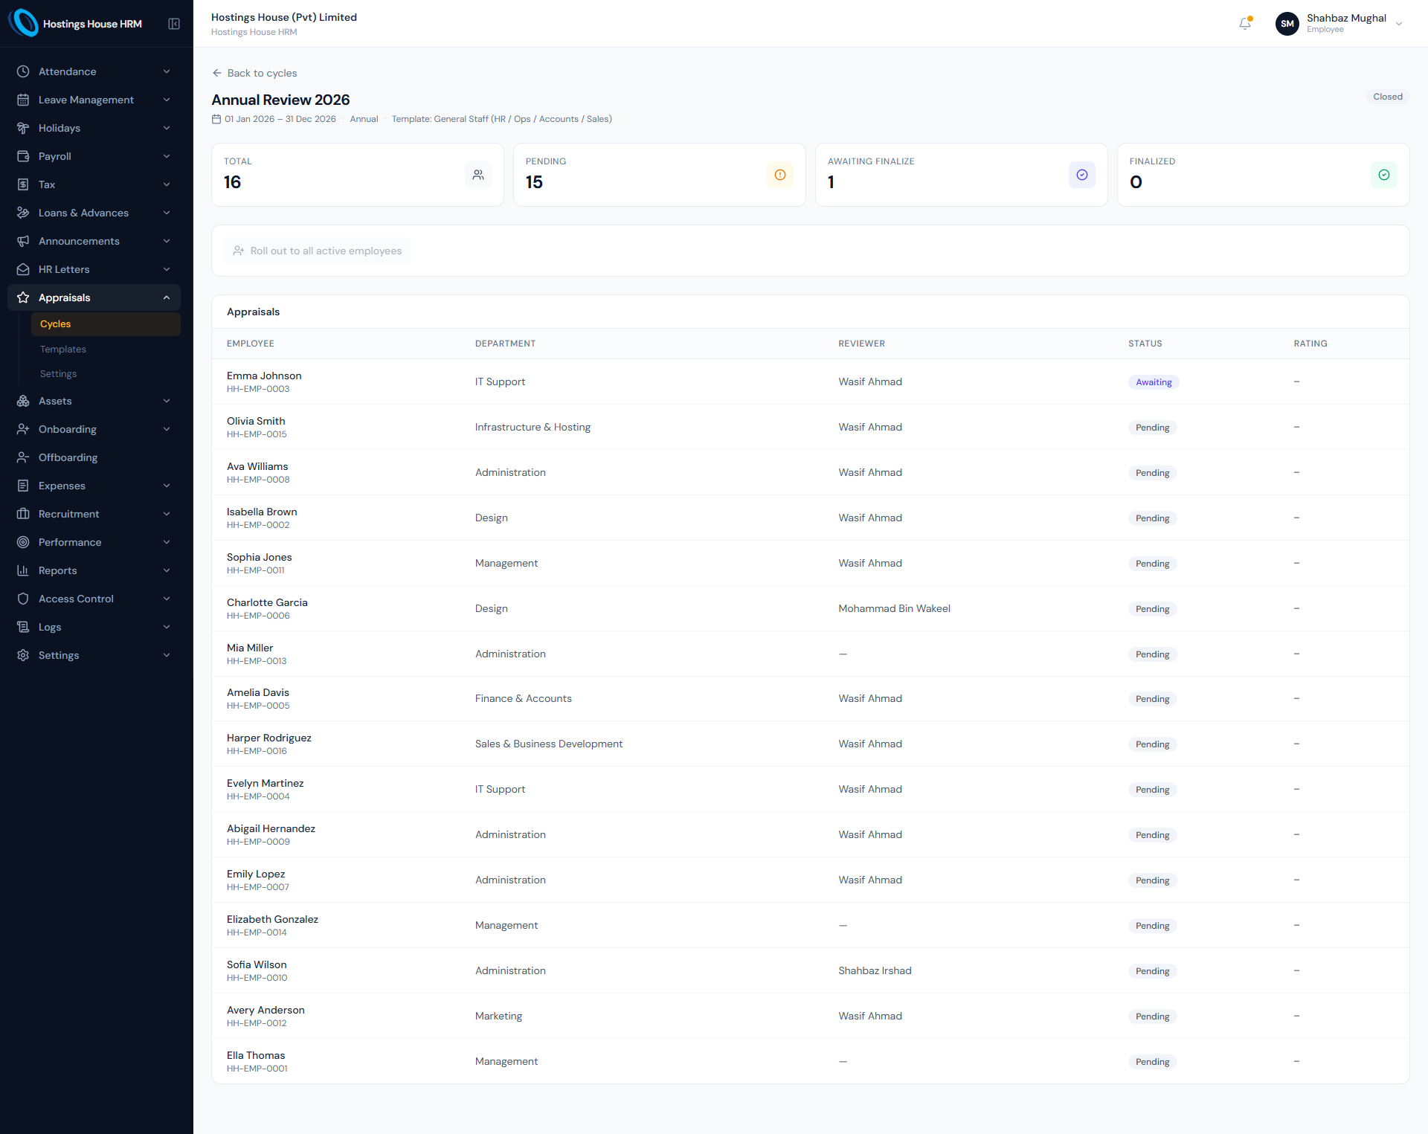Click the Reports bar chart icon
Viewport: 1428px width, 1134px height.
[23, 570]
